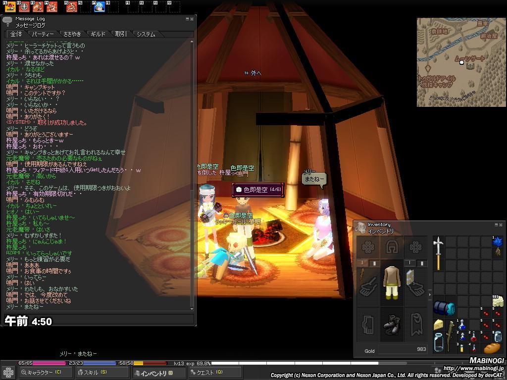Select the red potion stack of 4
Image resolution: width=507 pixels, height=380 pixels.
pos(474,348)
